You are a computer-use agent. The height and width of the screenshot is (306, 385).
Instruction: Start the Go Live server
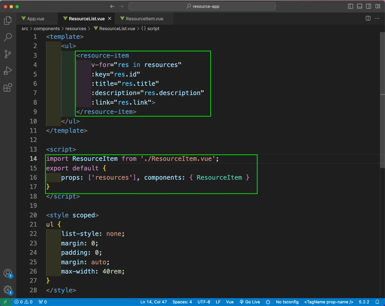[x=250, y=302]
